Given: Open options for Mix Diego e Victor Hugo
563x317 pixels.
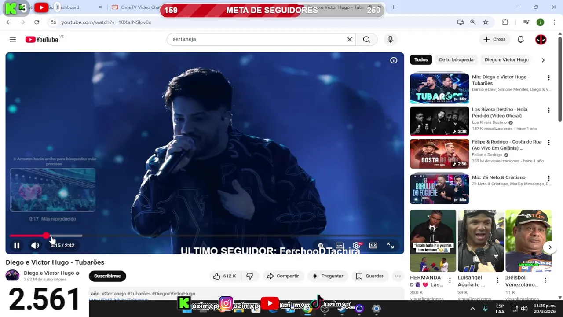Looking at the screenshot, I should click(548, 78).
